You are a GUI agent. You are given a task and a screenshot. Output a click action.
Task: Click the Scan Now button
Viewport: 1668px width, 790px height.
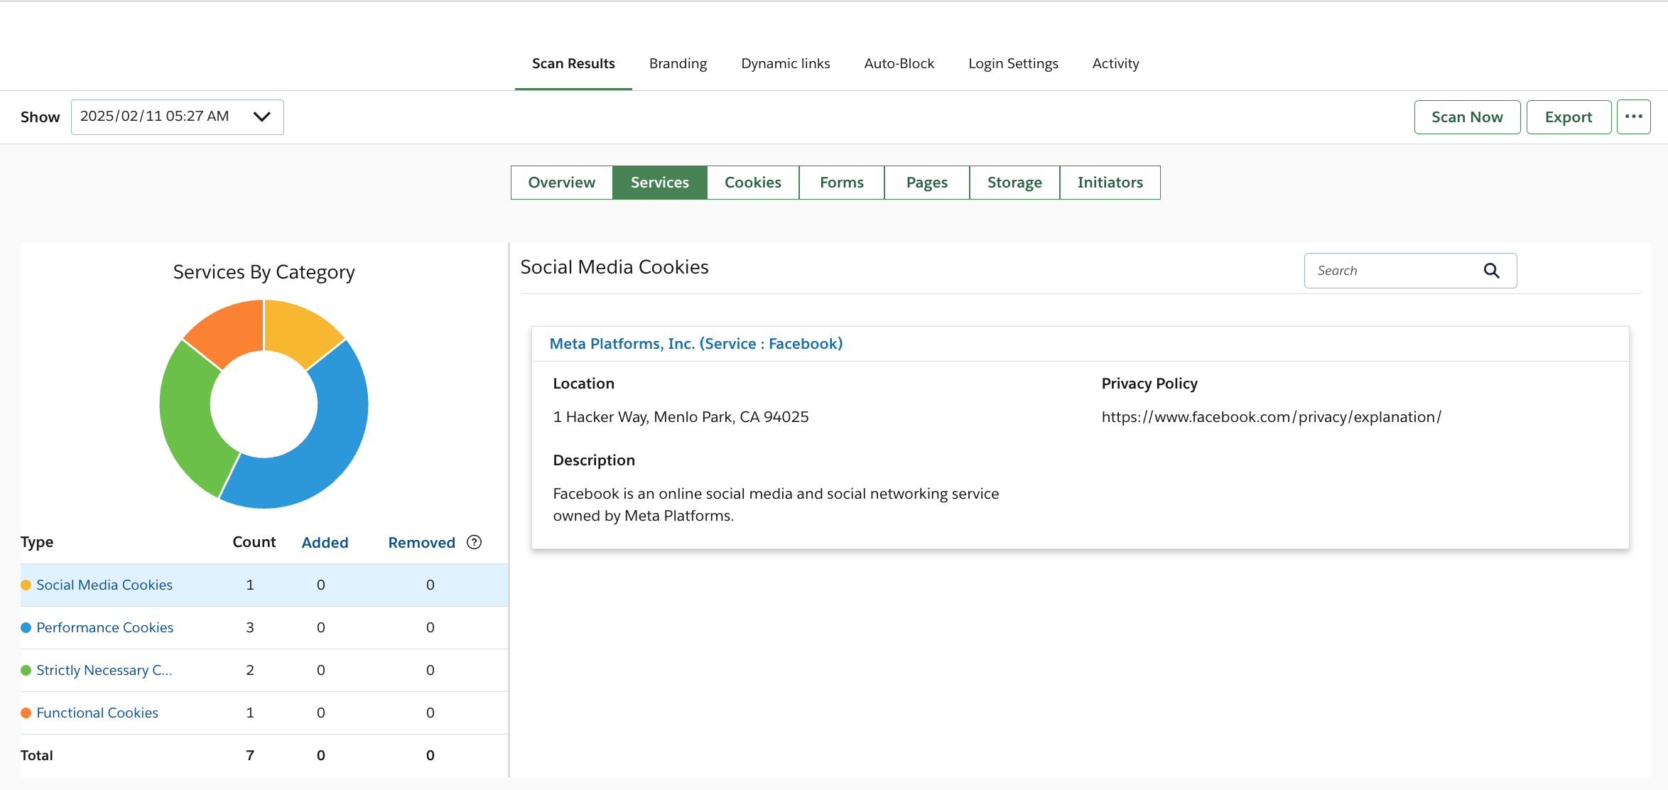pos(1467,117)
